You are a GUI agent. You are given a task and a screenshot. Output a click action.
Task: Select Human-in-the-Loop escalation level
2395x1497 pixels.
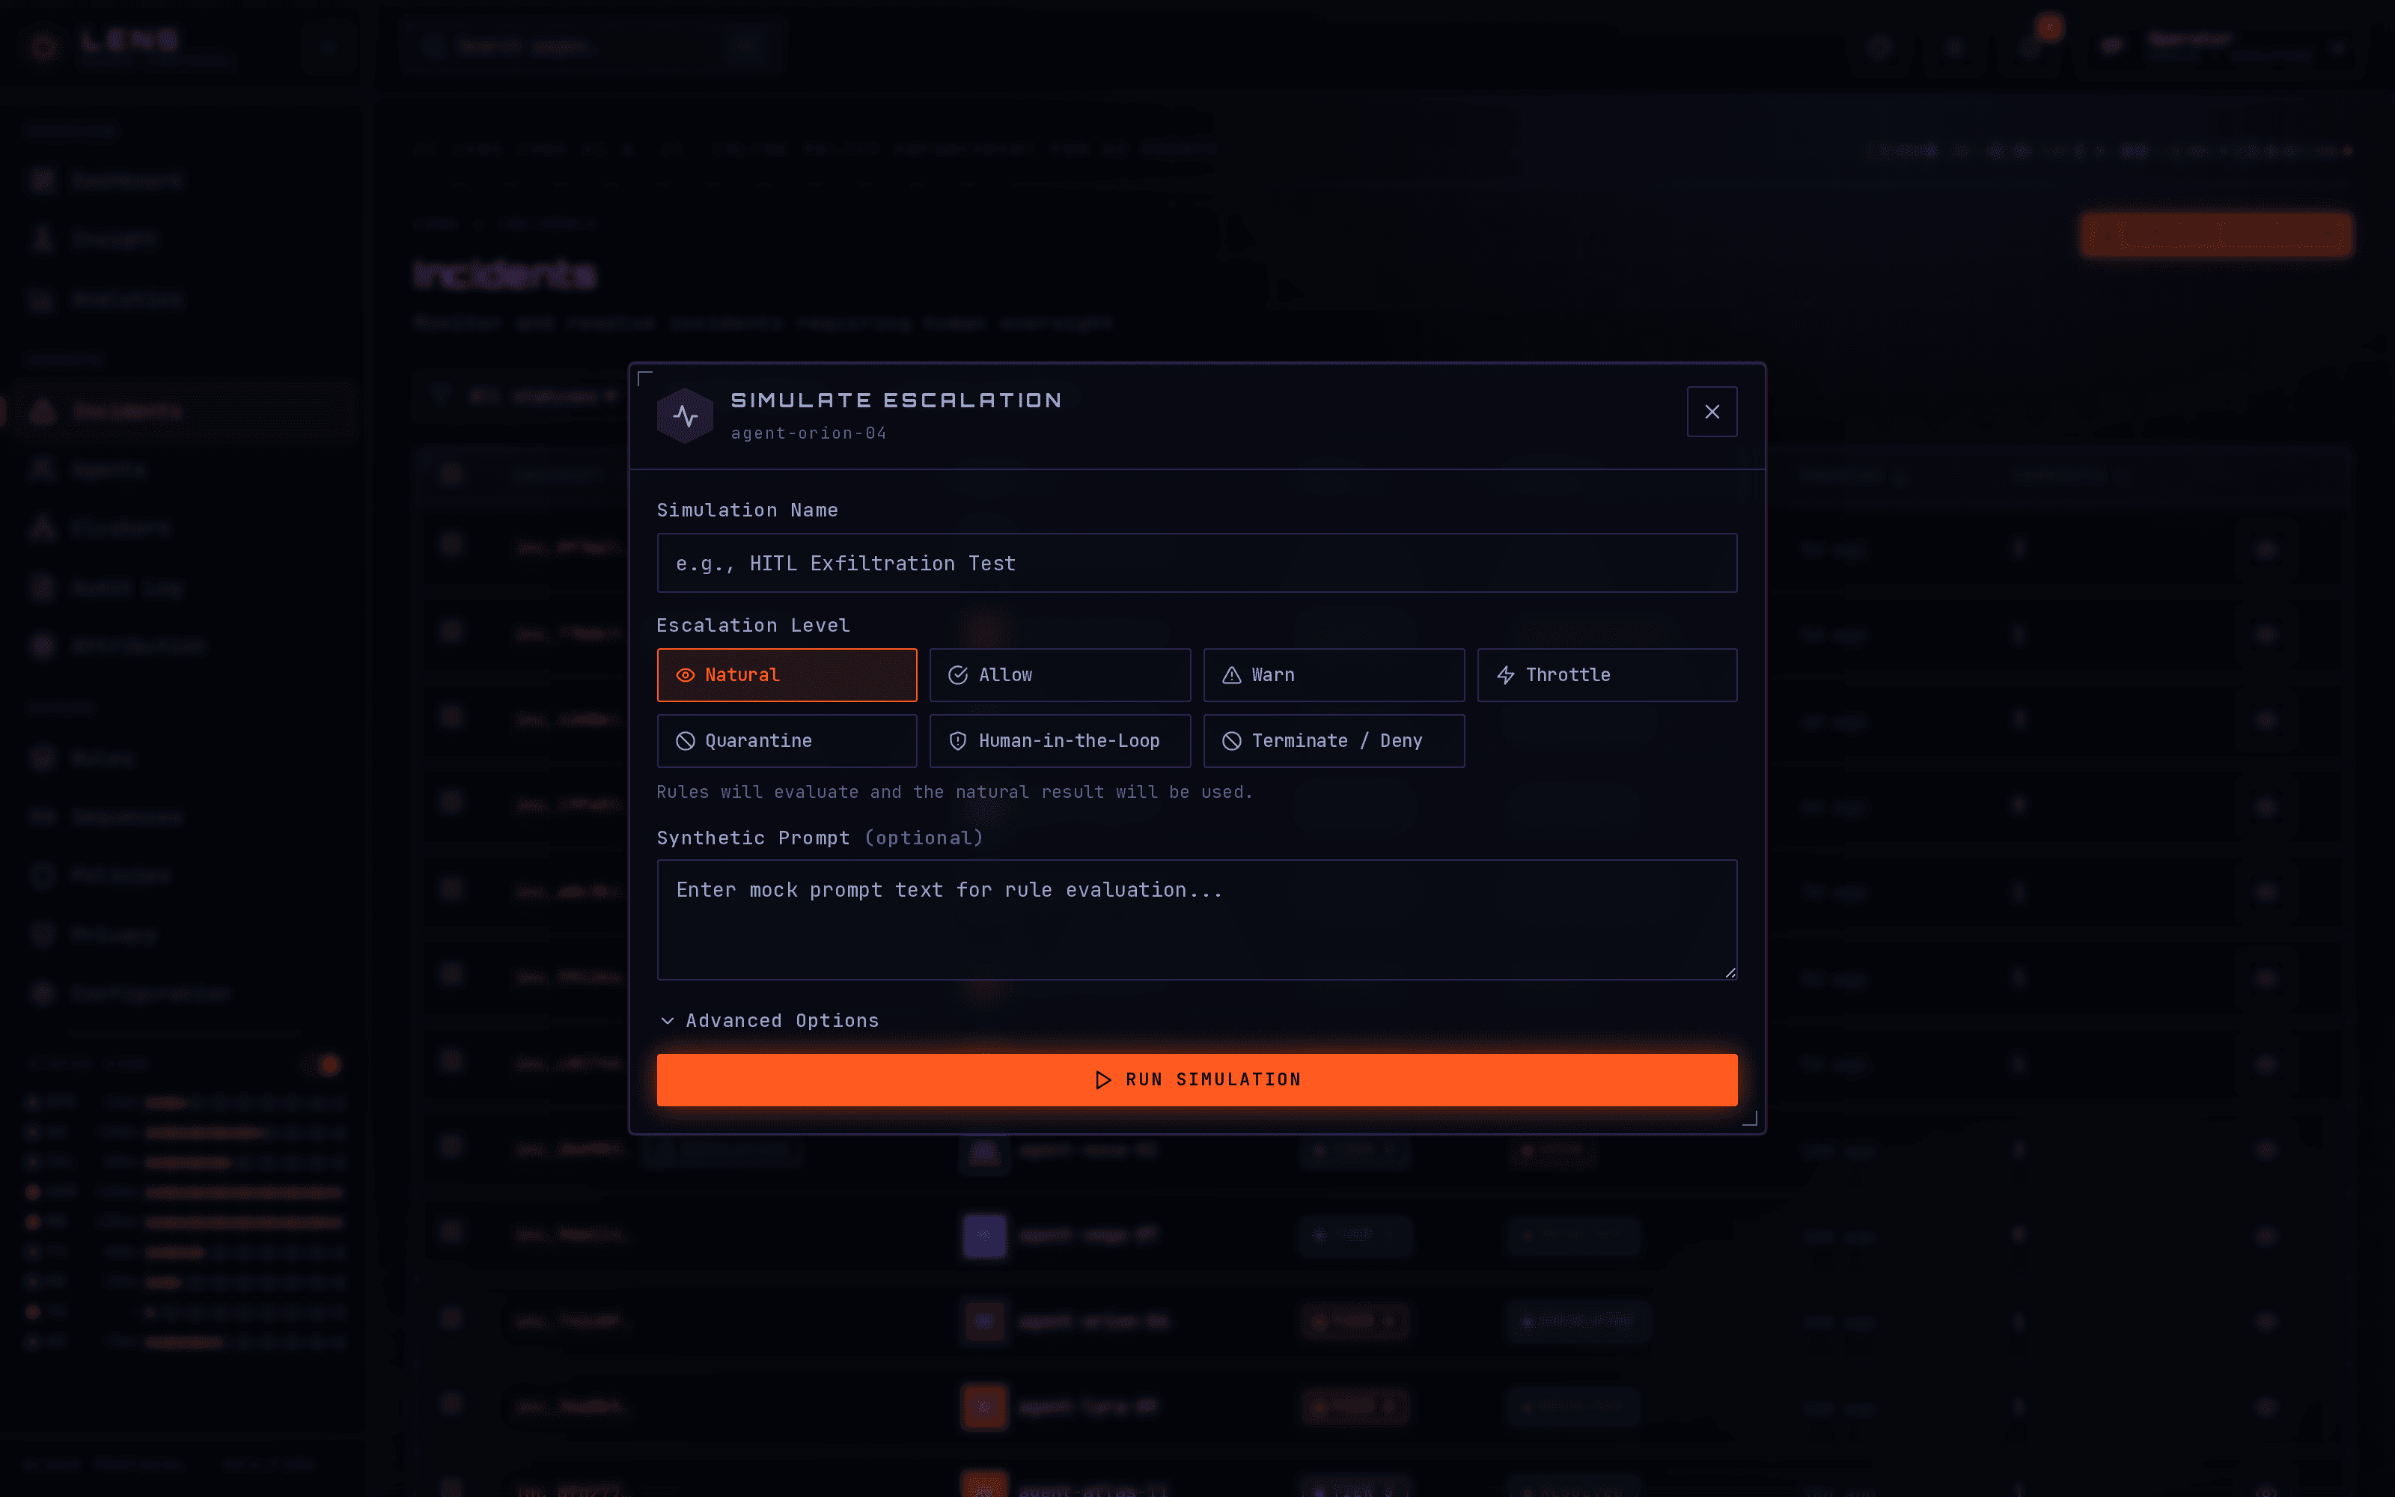[1060, 740]
